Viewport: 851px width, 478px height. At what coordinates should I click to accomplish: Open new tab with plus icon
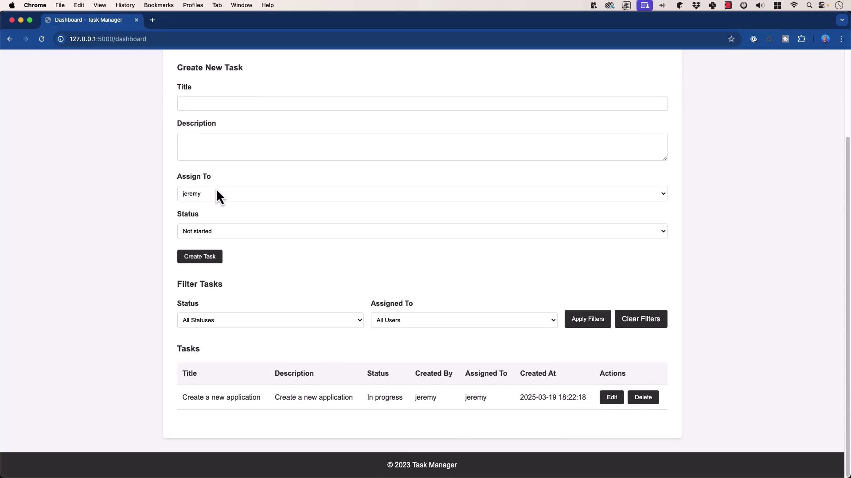pos(152,20)
